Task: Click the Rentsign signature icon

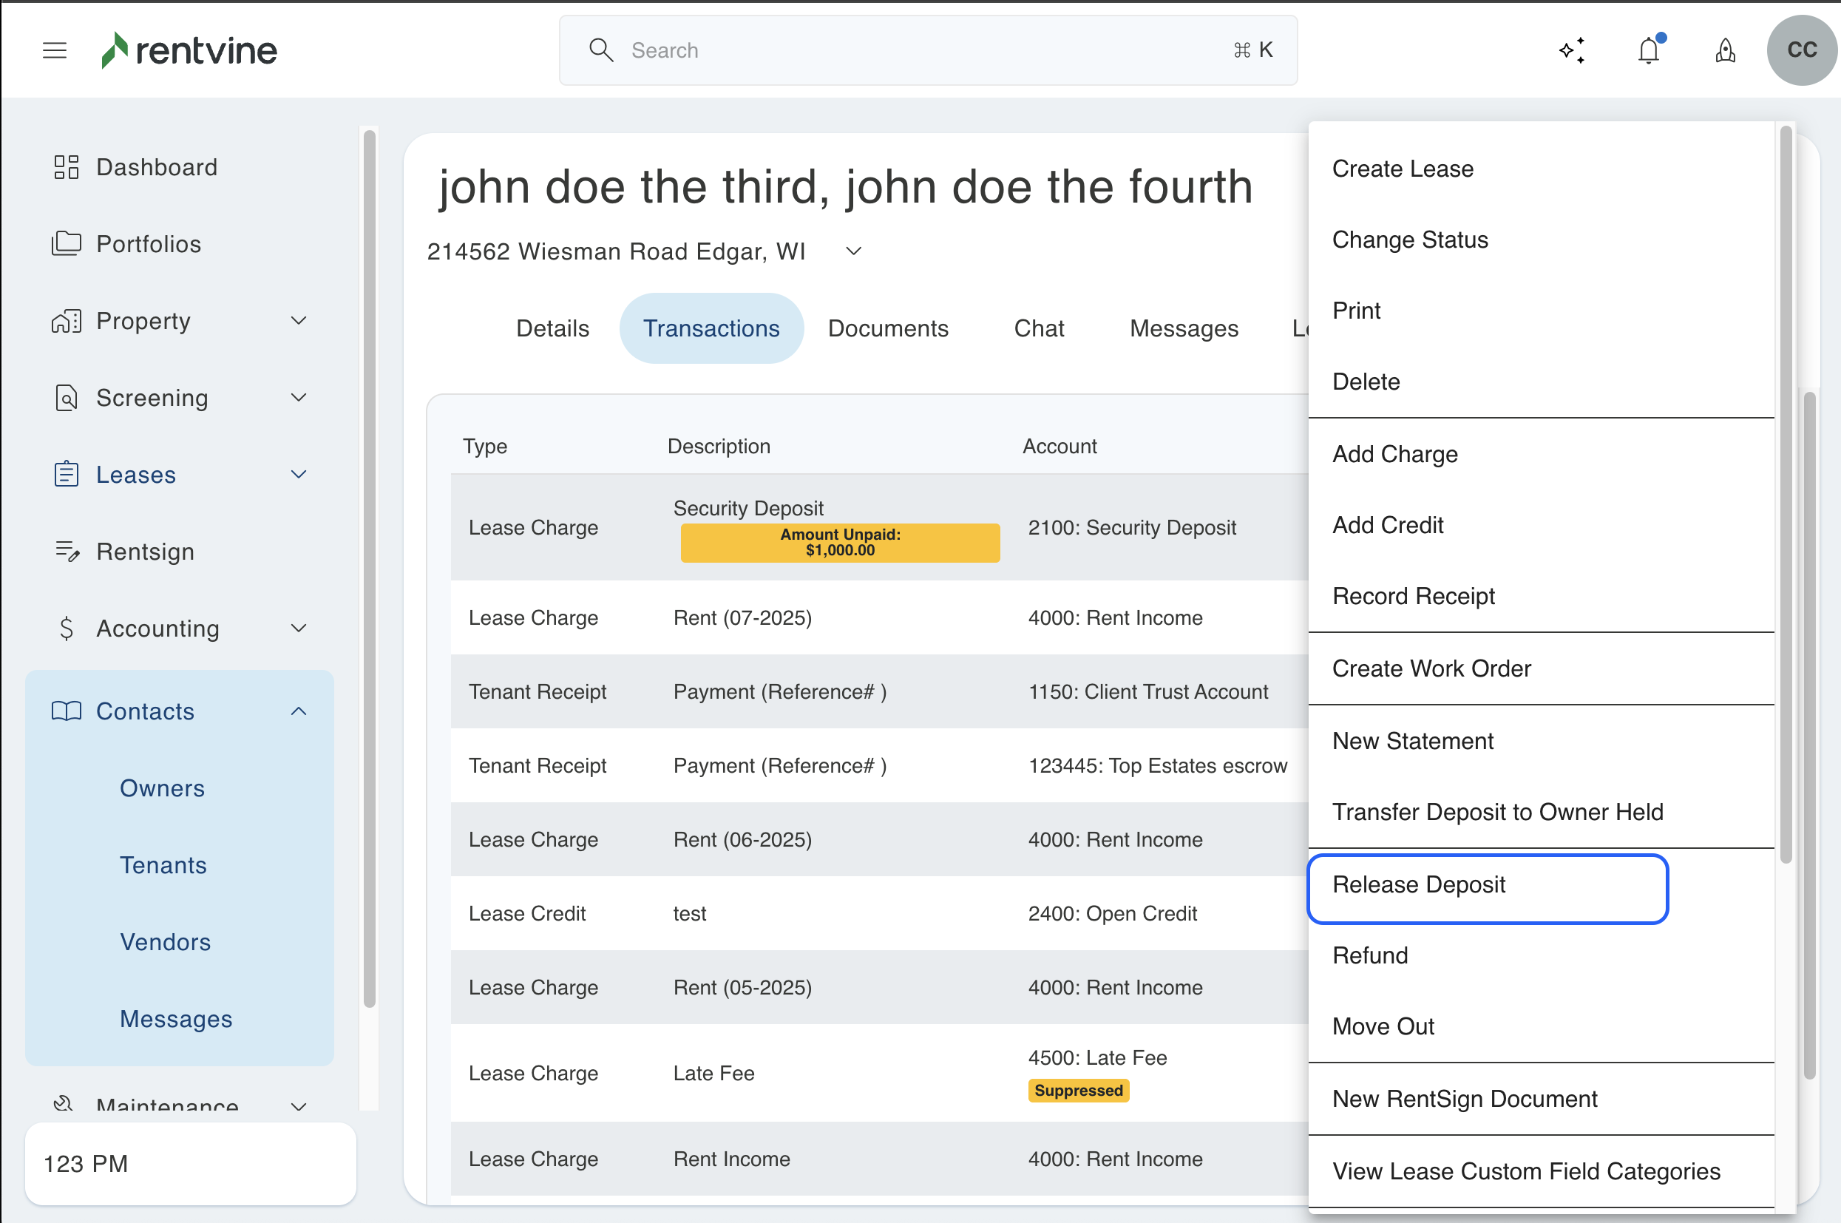Action: [x=67, y=552]
